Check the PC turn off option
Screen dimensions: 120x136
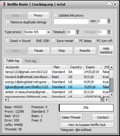coord(94,41)
